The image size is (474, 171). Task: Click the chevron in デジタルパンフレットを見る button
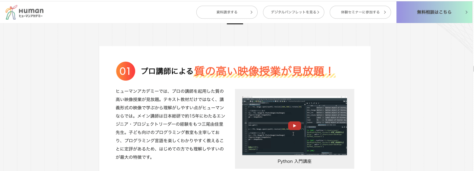pos(318,12)
